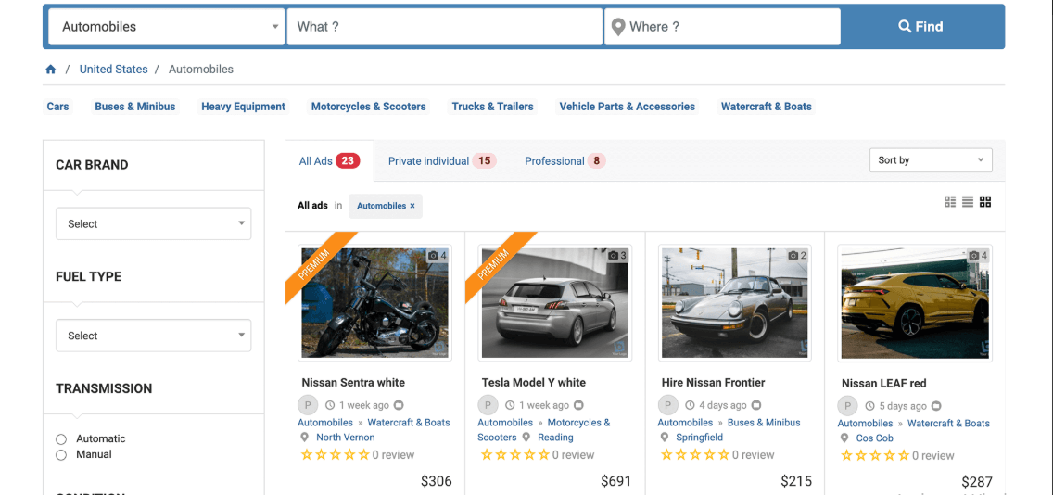
Task: Click camera icon on Hire Nissan Frontier photo
Action: point(793,256)
